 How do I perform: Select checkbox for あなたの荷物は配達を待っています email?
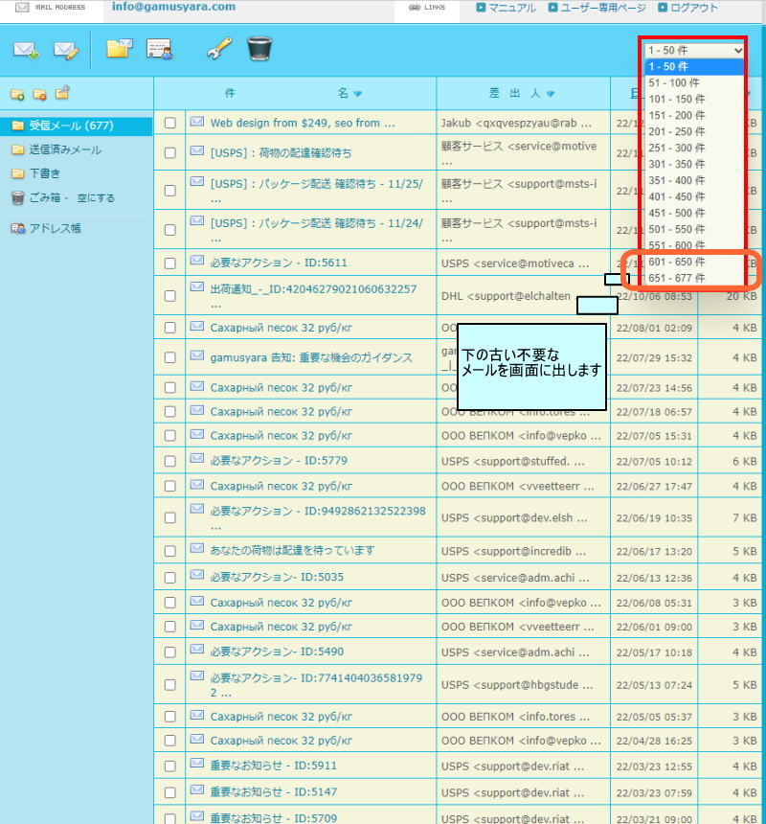click(170, 552)
